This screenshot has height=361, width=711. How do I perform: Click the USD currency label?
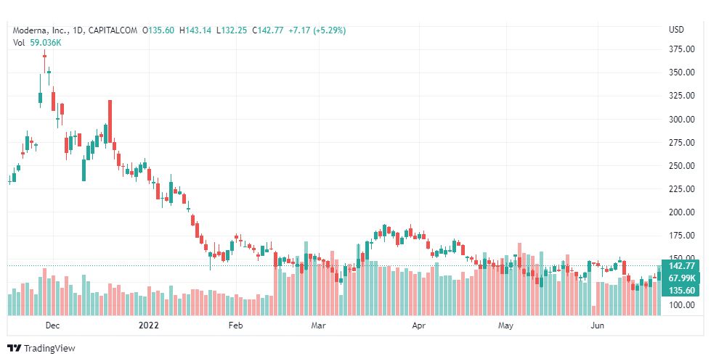pyautogui.click(x=676, y=30)
